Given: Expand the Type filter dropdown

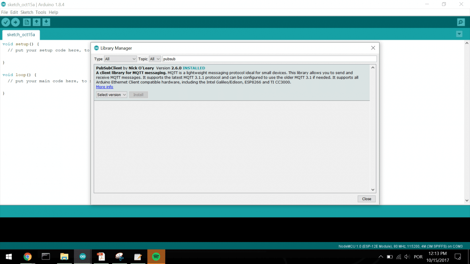Looking at the screenshot, I should (x=120, y=59).
